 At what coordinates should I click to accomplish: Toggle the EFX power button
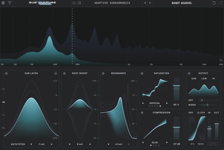point(198,113)
